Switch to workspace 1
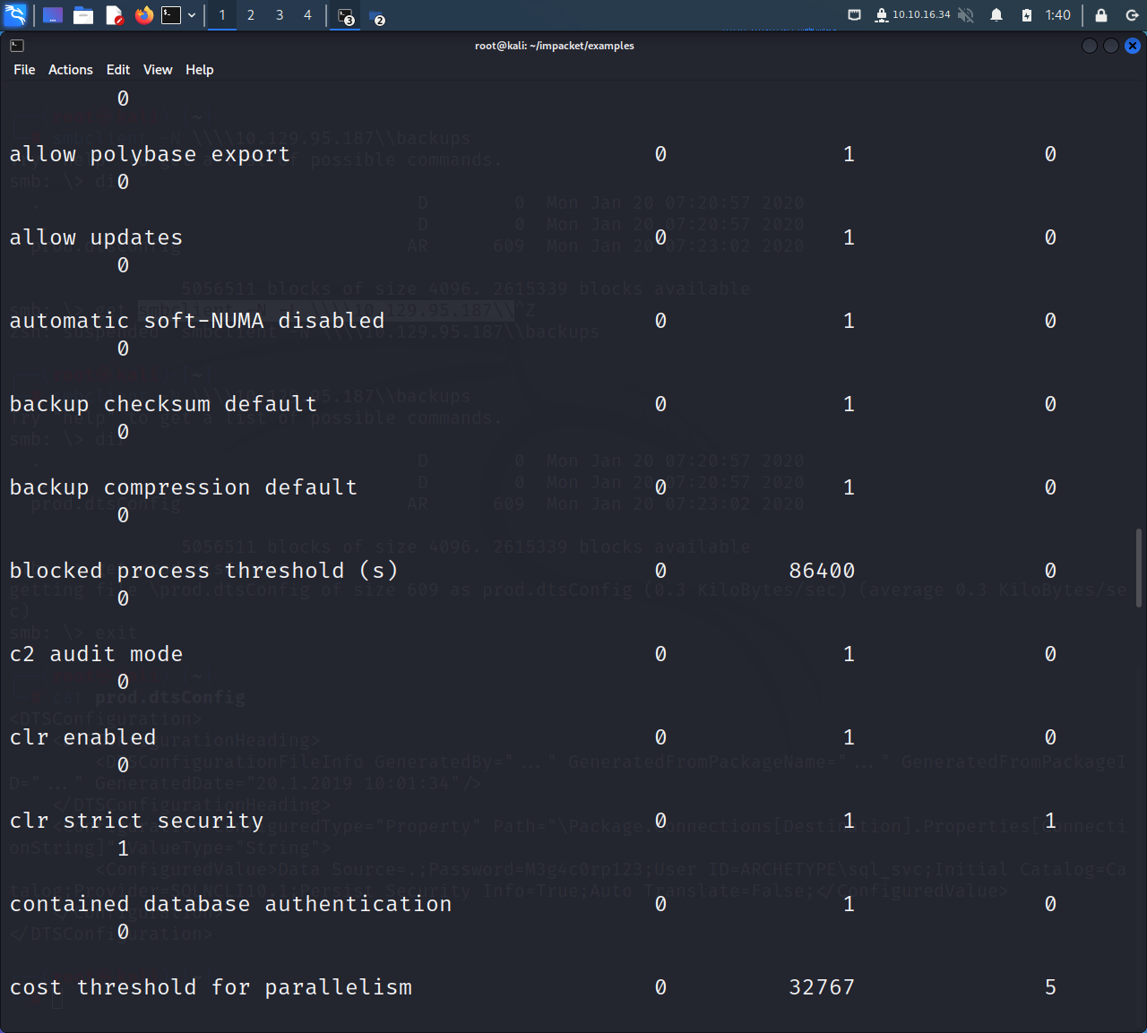Viewport: 1147px width, 1033px height. [222, 15]
